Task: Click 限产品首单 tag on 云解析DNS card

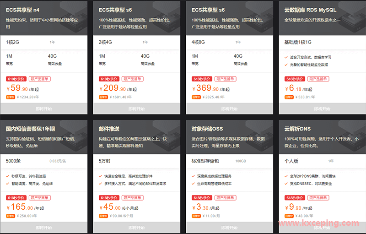Action: pos(318,198)
